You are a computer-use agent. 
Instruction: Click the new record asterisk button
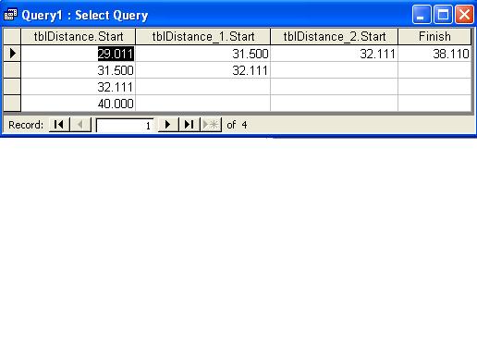(211, 125)
